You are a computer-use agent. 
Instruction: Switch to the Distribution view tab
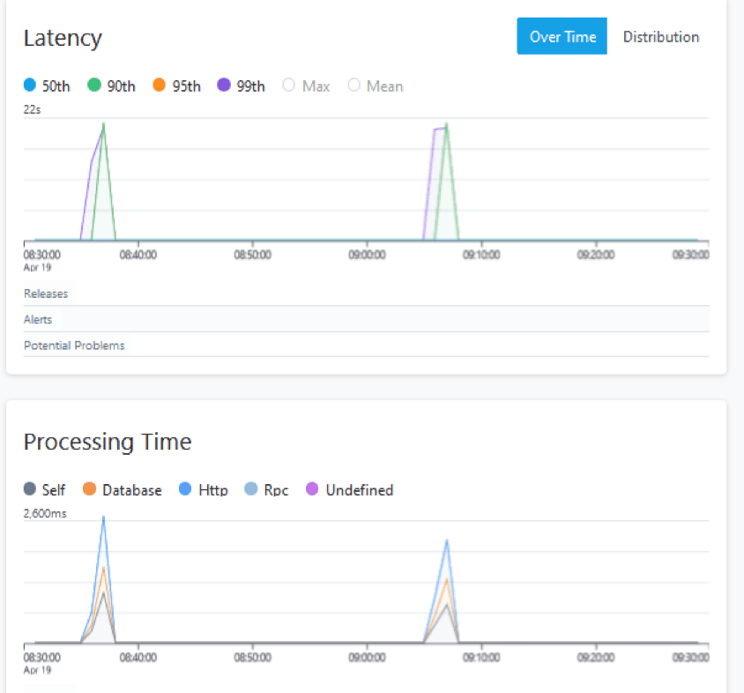[660, 37]
